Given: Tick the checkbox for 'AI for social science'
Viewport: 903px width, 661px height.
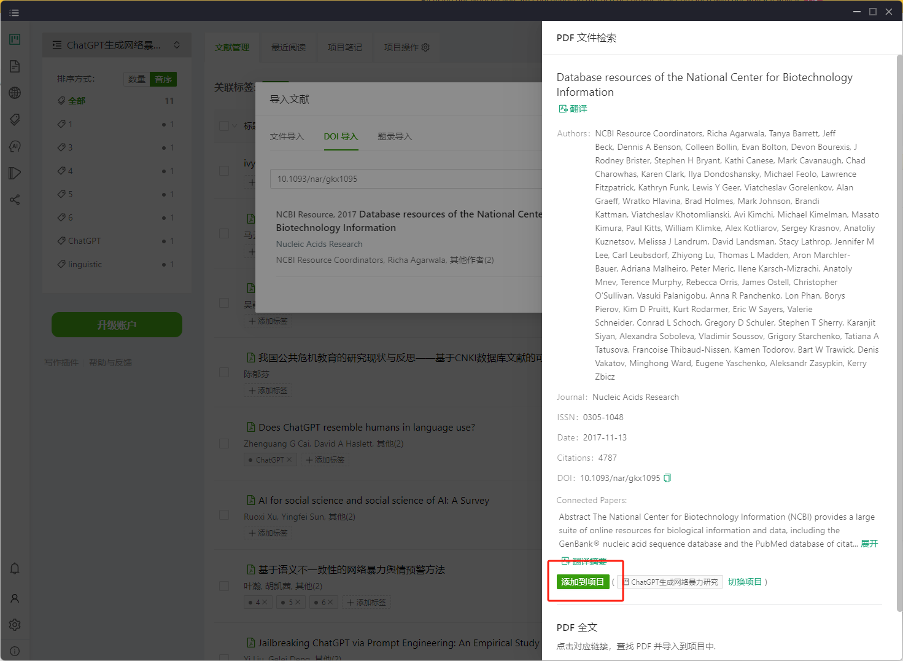Looking at the screenshot, I should [224, 515].
